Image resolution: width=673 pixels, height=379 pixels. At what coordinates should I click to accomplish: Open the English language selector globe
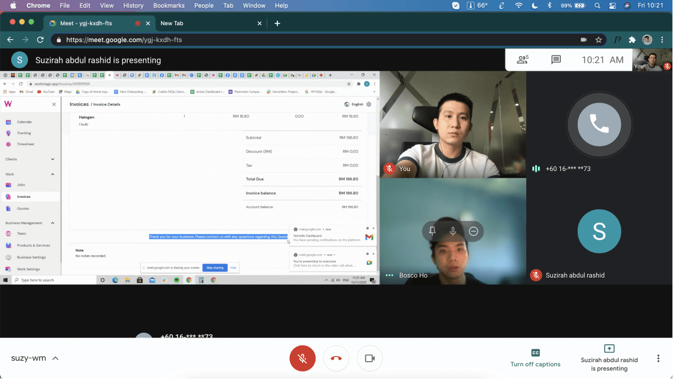coord(348,104)
